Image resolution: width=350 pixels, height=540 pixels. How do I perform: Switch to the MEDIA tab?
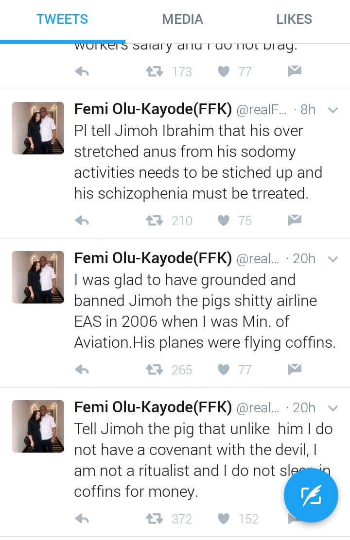(x=182, y=19)
